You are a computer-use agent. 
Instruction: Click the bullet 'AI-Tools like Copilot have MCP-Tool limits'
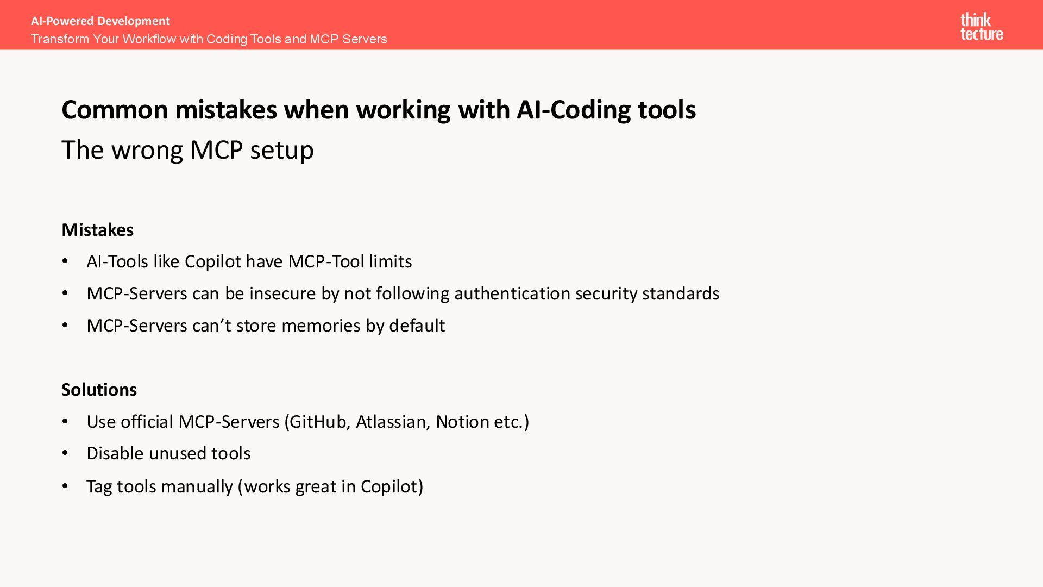[x=249, y=261]
